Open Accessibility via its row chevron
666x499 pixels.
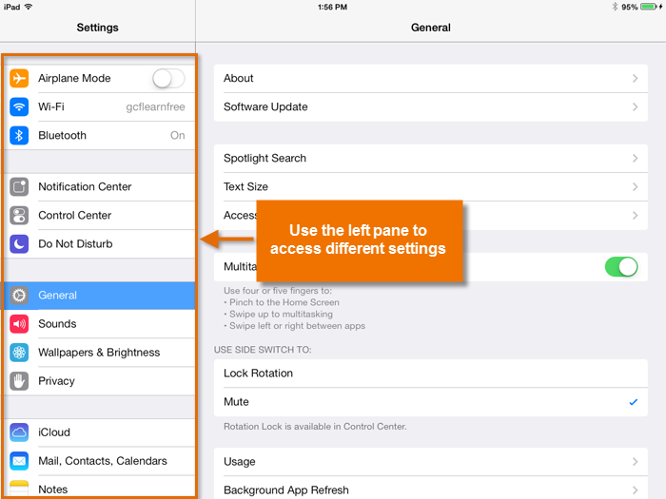click(635, 216)
